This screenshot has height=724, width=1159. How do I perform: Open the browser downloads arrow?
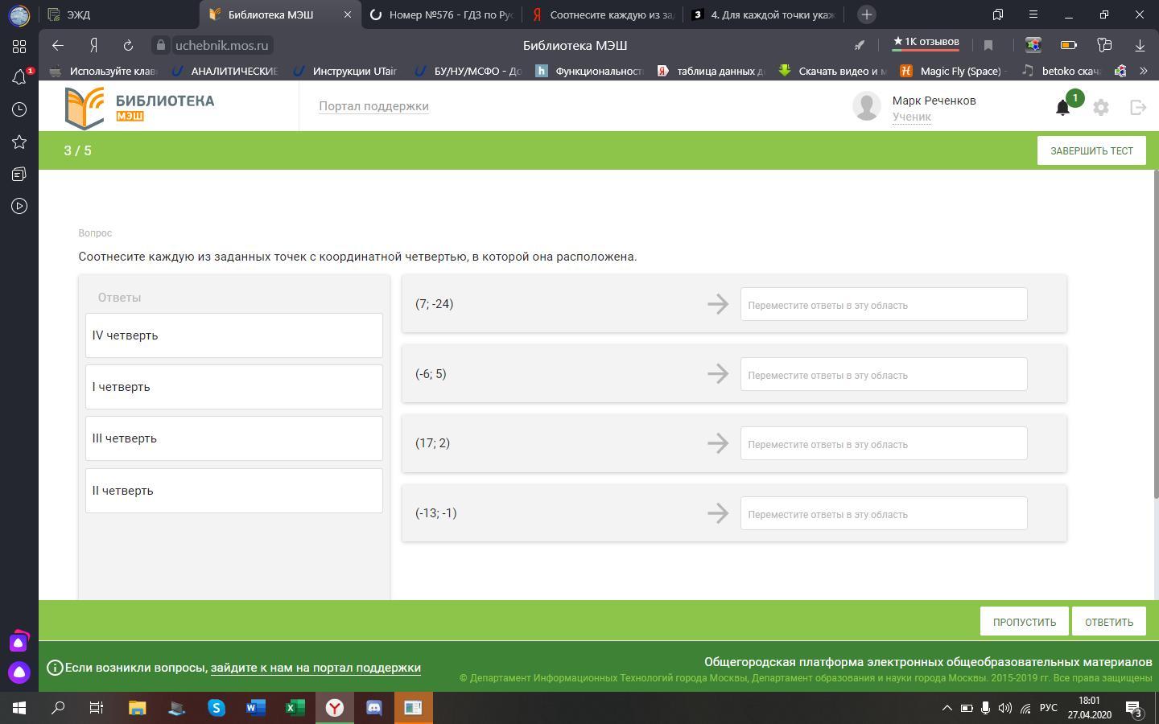(x=1140, y=45)
